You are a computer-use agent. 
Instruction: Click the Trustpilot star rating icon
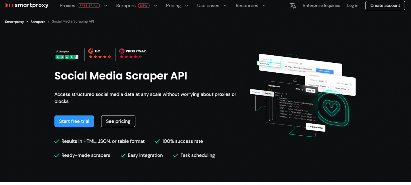pos(67,57)
